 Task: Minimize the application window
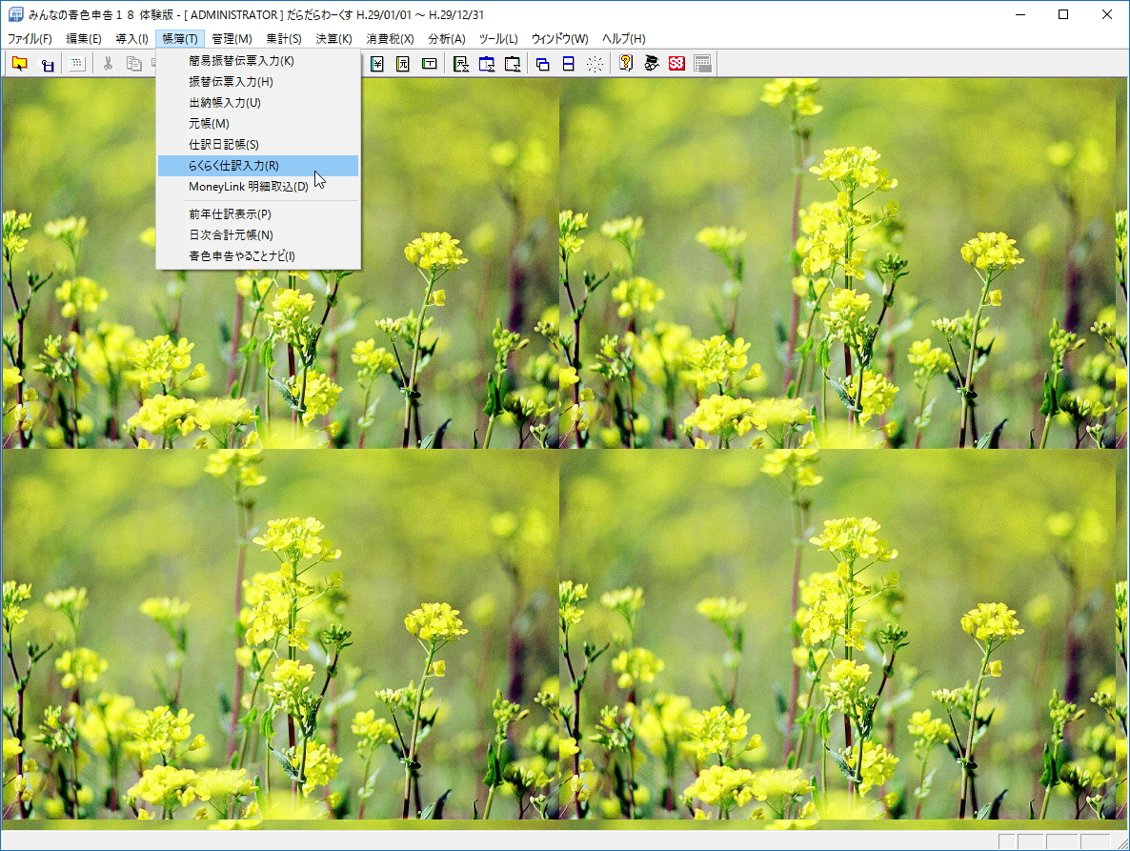point(1020,14)
